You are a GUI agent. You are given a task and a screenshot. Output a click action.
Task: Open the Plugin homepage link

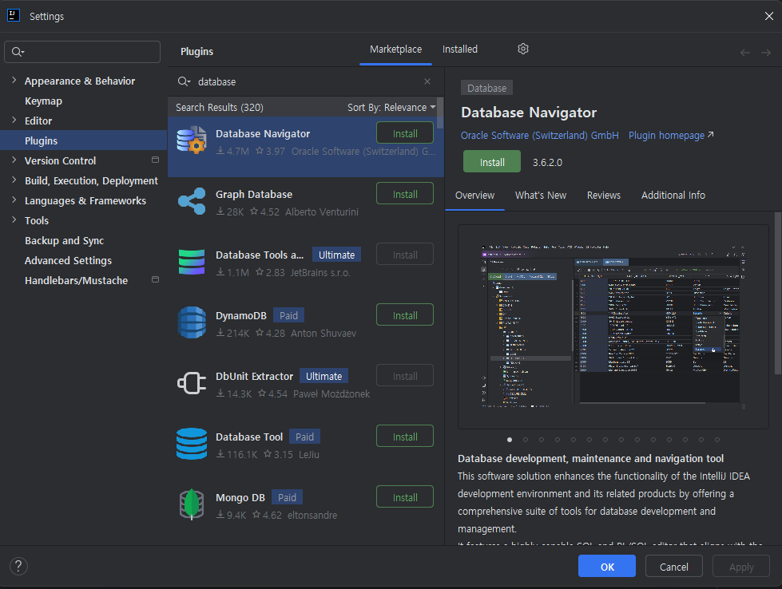pyautogui.click(x=671, y=136)
